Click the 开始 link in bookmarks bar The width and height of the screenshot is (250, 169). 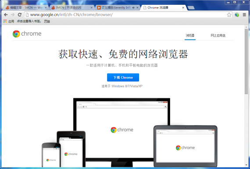47,21
